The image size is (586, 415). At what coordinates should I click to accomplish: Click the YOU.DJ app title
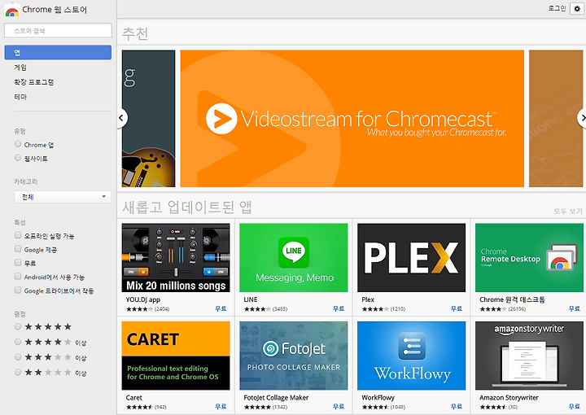point(143,299)
